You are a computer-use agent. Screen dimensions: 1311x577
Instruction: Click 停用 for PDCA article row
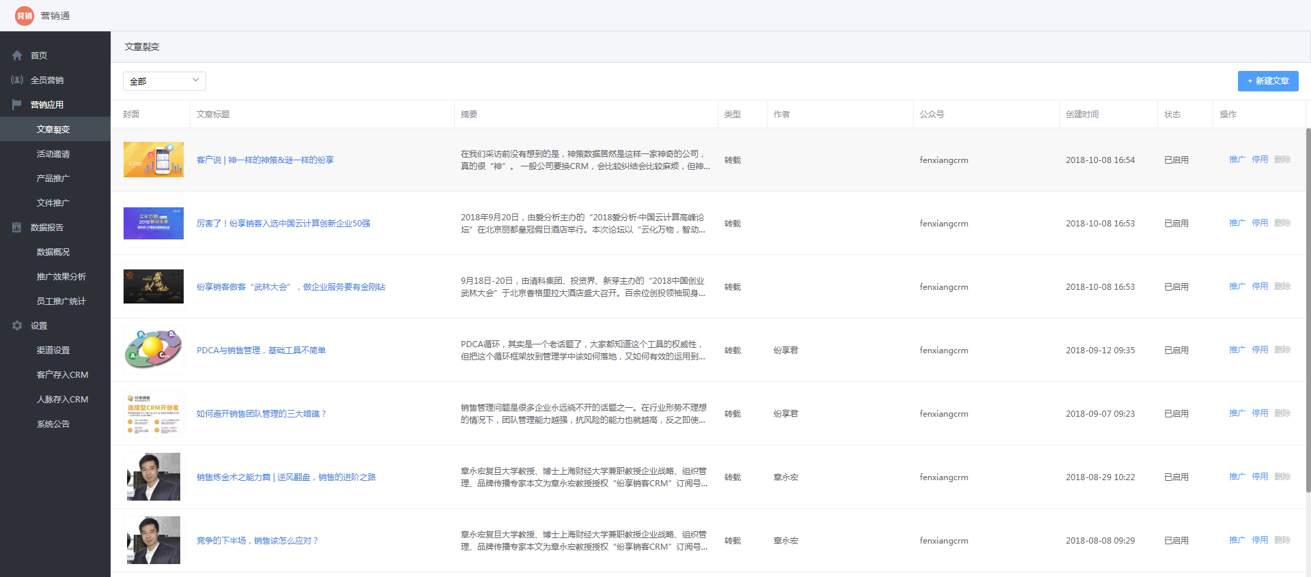pyautogui.click(x=1260, y=349)
